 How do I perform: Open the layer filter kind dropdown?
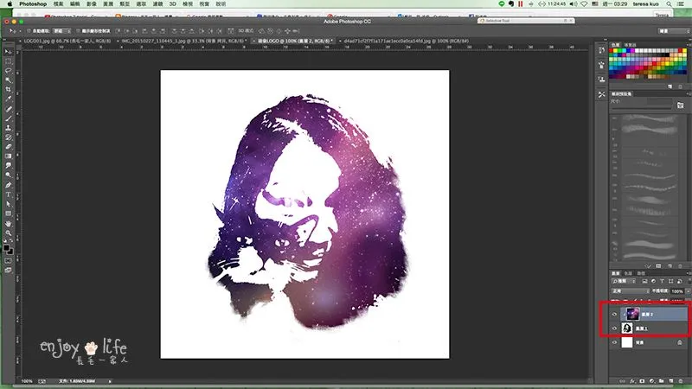624,282
